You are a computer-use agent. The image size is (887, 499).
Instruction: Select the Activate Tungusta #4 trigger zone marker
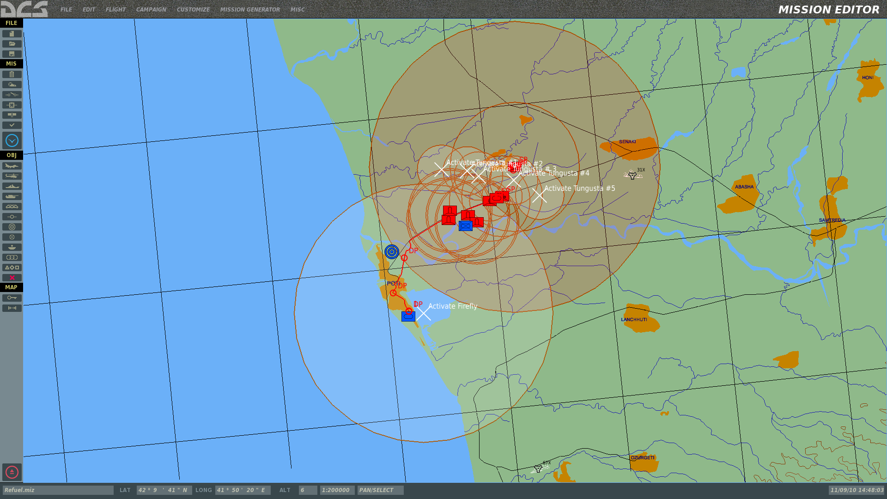[x=513, y=179]
